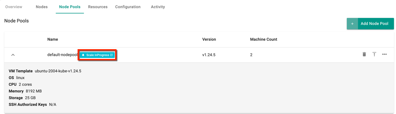
Task: Click the Add Node Pool button
Action: pos(370,24)
